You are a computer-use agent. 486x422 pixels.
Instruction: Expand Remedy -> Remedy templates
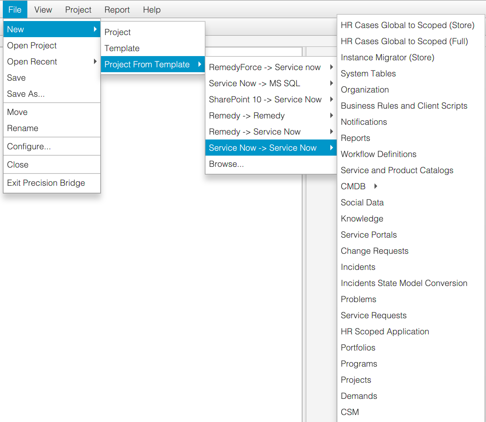point(271,115)
